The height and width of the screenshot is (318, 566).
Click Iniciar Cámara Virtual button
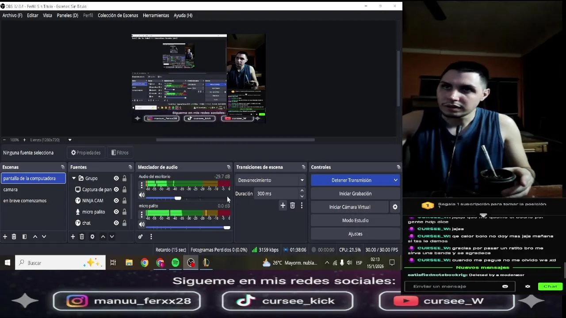(350, 207)
